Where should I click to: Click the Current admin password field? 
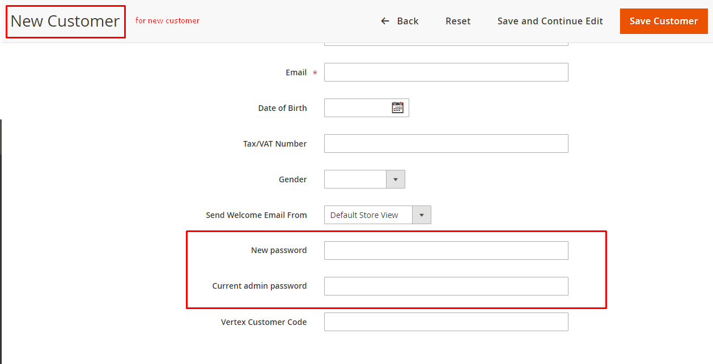[x=445, y=286]
